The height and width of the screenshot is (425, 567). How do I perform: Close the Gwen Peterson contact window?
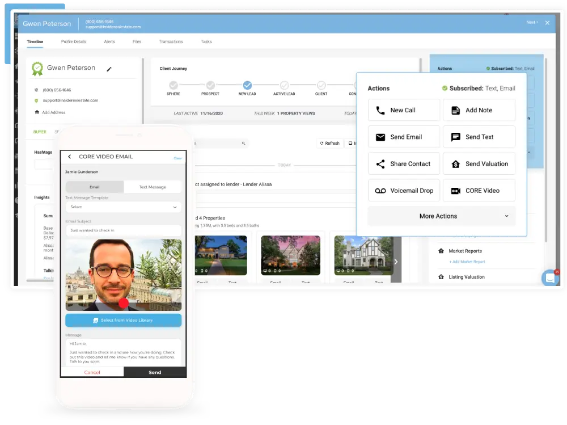point(548,23)
